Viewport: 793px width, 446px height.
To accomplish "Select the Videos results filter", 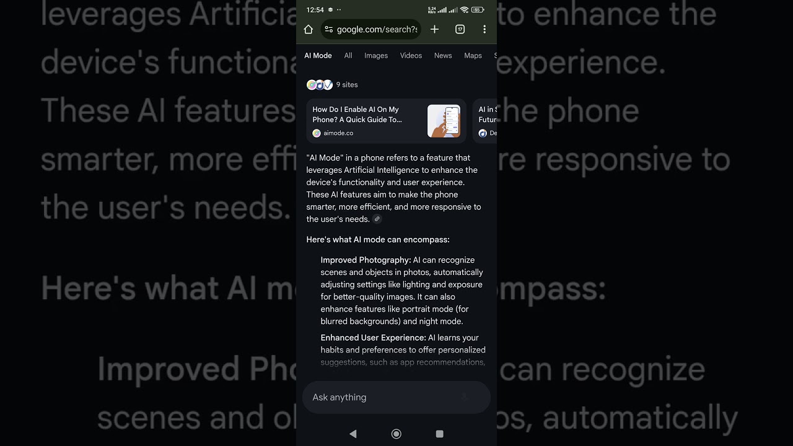I will pos(411,55).
